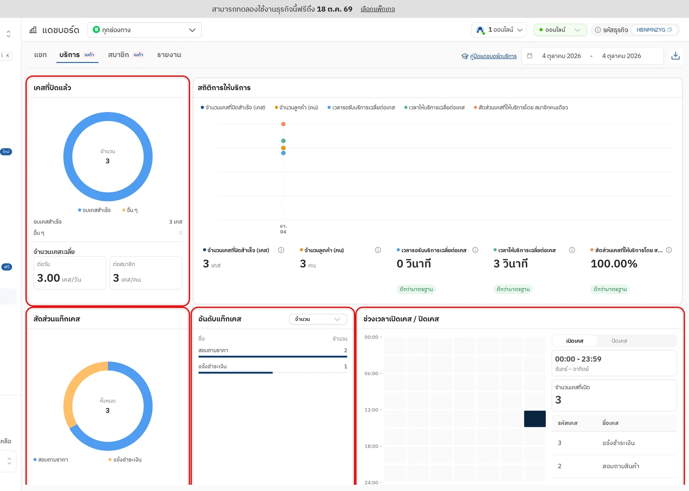The height and width of the screenshot is (491, 689).
Task: Click the agent avatar icon beside 1 ออนไลน์
Action: pyautogui.click(x=480, y=30)
